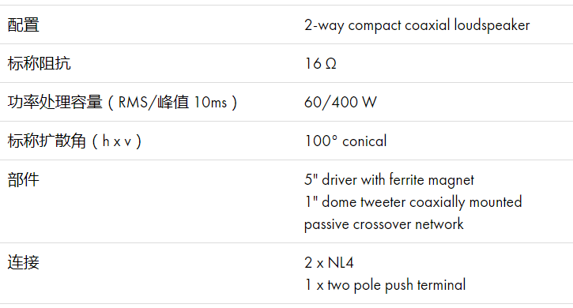Click the Ω symbol in impedance row
This screenshot has width=573, height=308.
pyautogui.click(x=330, y=64)
